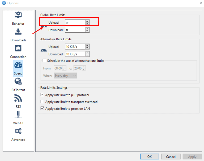Close the Options dialog window

(x=201, y=3)
